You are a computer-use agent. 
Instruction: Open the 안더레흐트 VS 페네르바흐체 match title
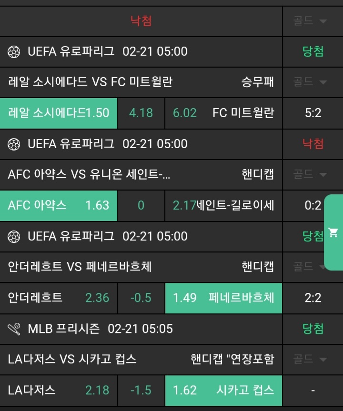(80, 267)
